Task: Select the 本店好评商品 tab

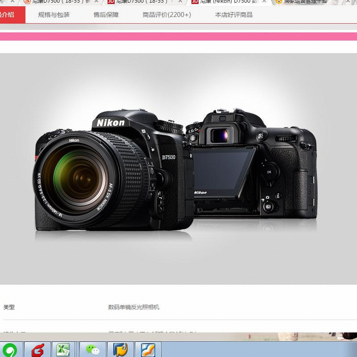Action: [x=234, y=15]
